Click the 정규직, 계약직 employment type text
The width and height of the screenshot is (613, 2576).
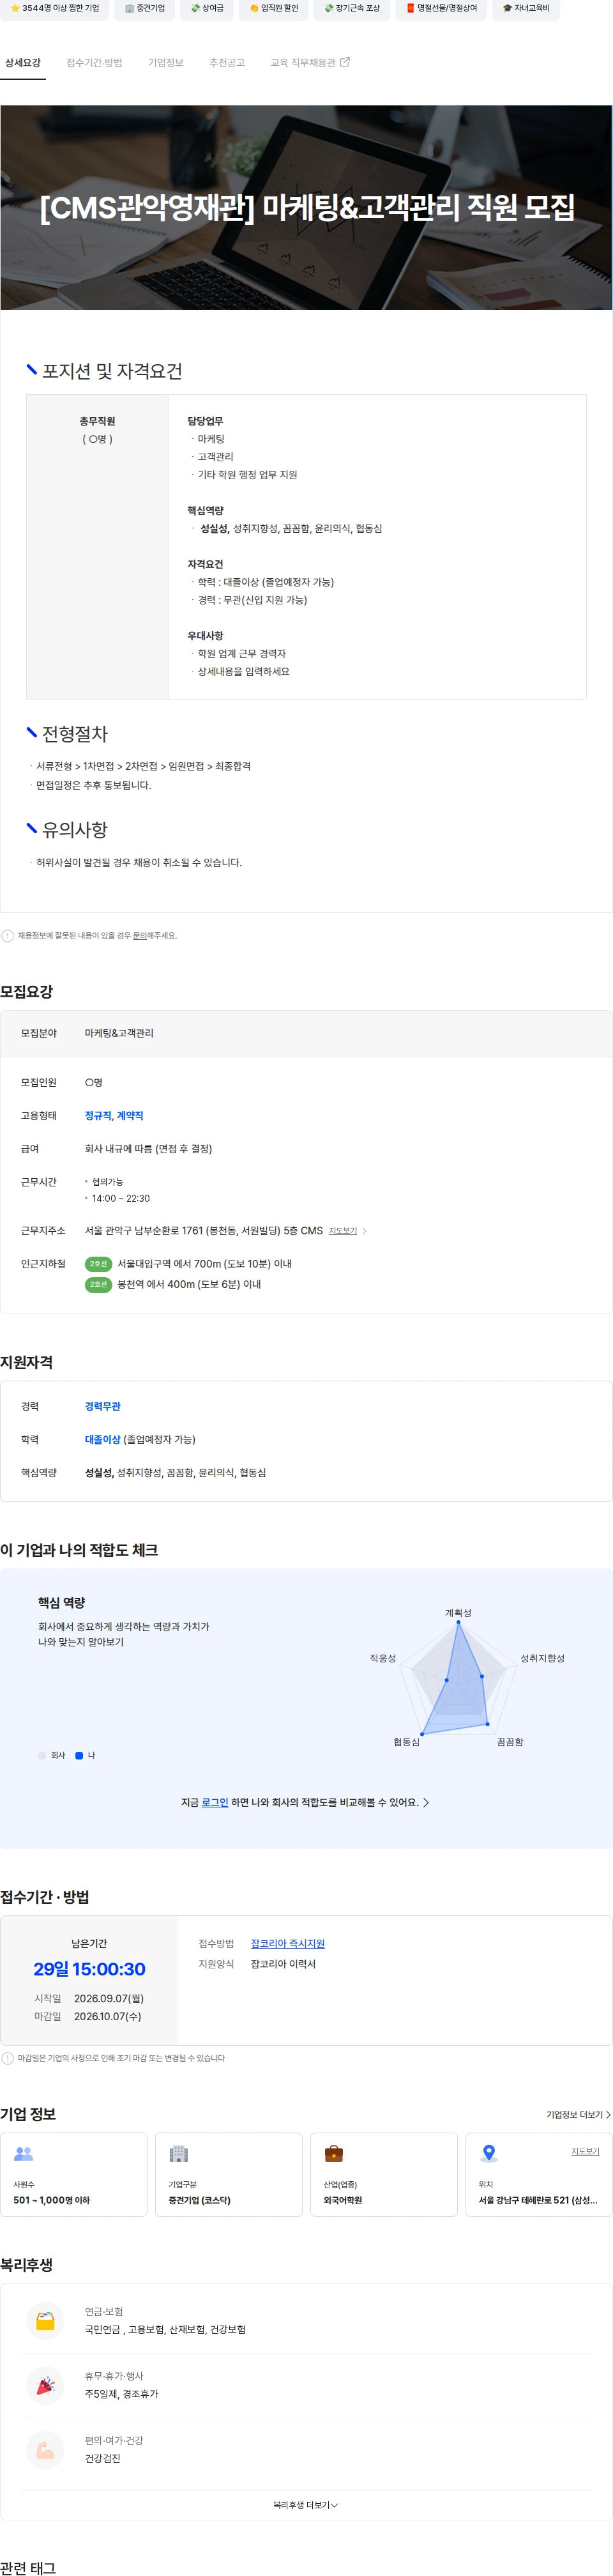pos(114,1116)
